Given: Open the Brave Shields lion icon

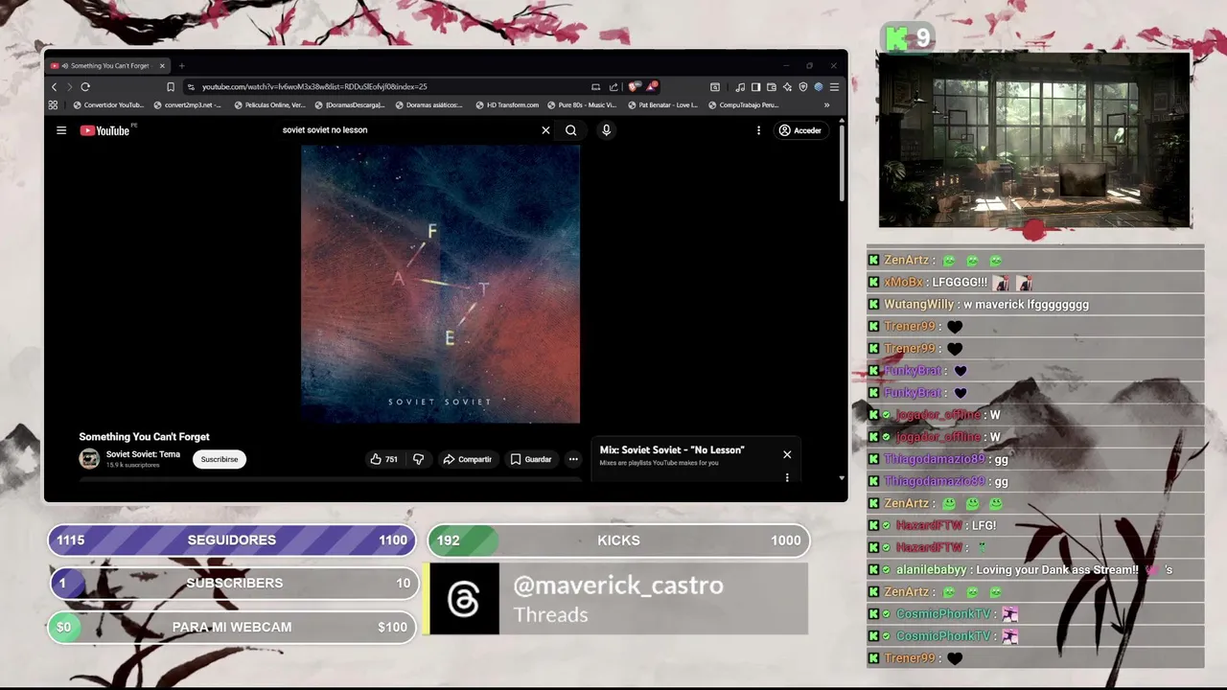Looking at the screenshot, I should click(x=633, y=87).
